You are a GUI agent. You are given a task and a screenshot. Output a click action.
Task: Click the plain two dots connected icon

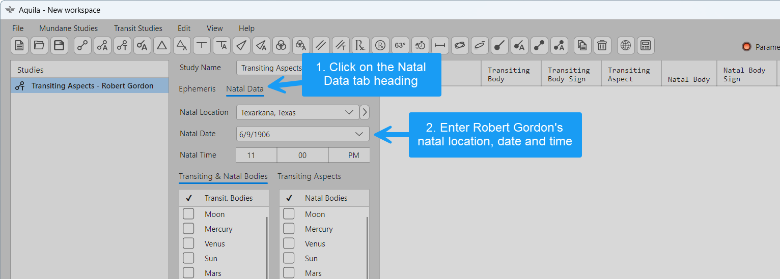point(539,45)
